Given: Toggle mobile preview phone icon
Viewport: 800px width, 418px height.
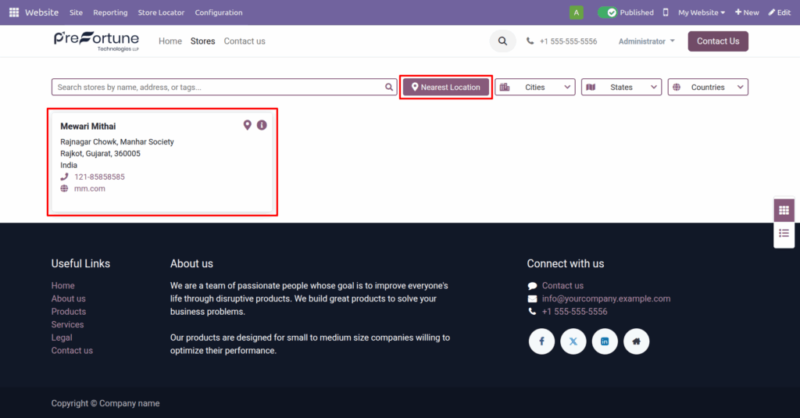Looking at the screenshot, I should click(666, 13).
